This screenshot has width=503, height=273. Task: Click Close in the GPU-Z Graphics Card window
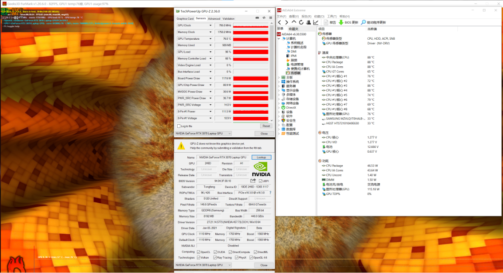(x=264, y=265)
